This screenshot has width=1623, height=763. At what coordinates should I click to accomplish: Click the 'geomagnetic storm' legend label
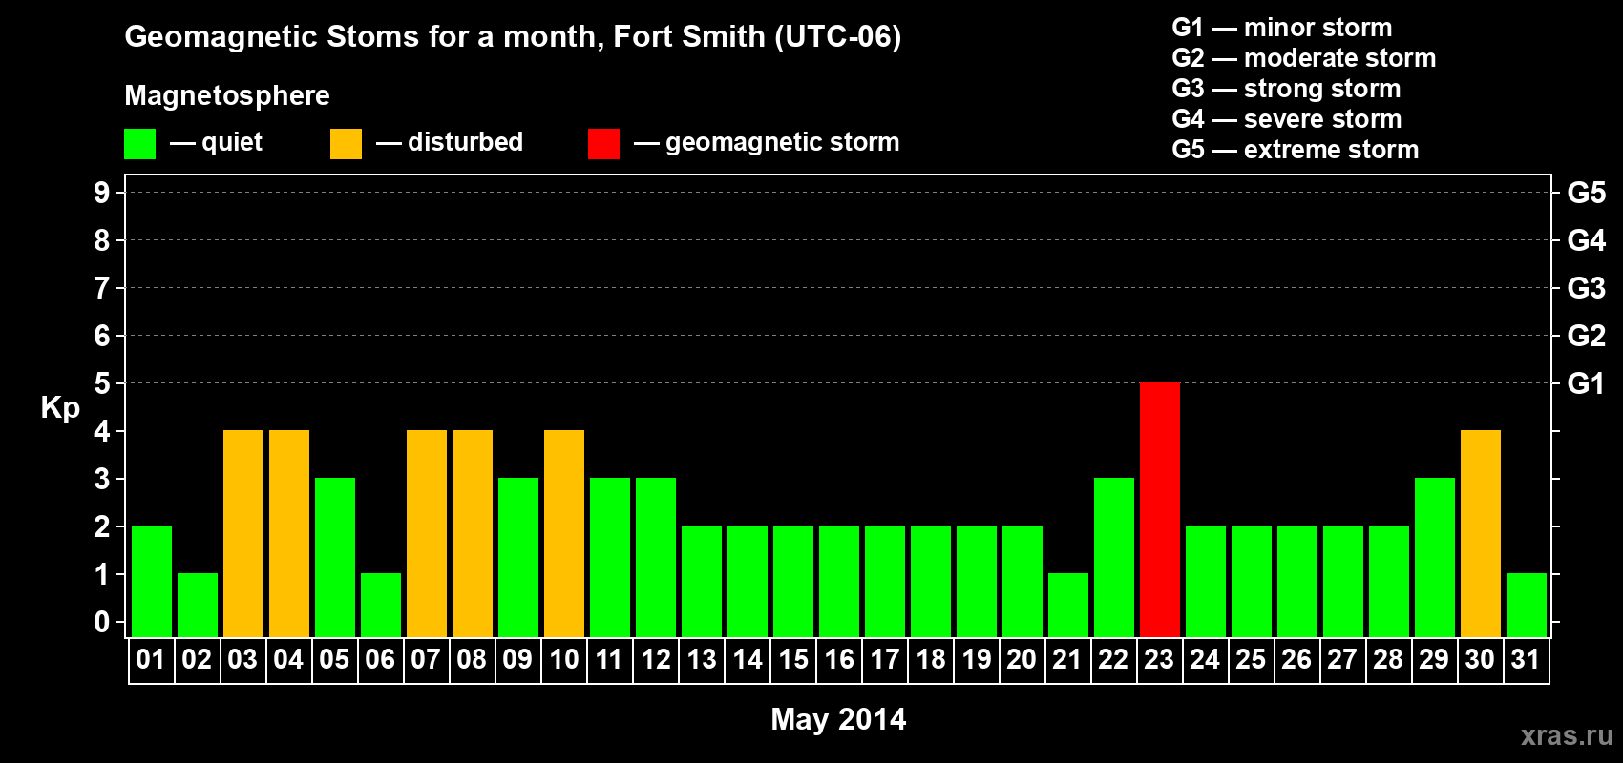783,142
